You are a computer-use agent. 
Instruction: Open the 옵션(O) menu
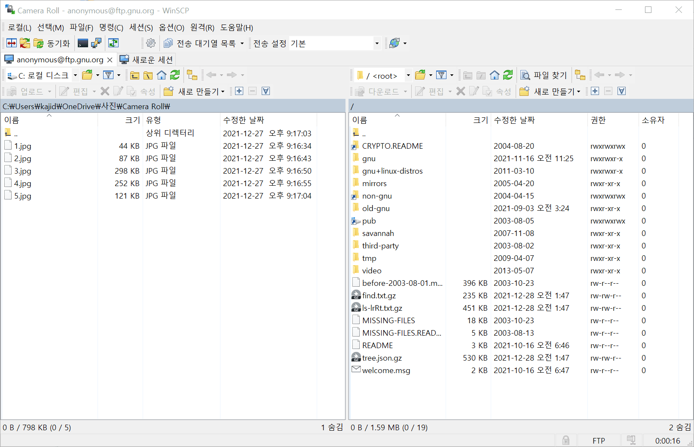tap(171, 28)
